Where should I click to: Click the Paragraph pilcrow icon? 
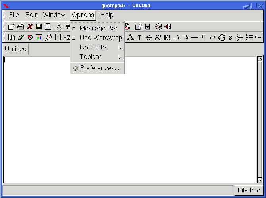pyautogui.click(x=203, y=38)
